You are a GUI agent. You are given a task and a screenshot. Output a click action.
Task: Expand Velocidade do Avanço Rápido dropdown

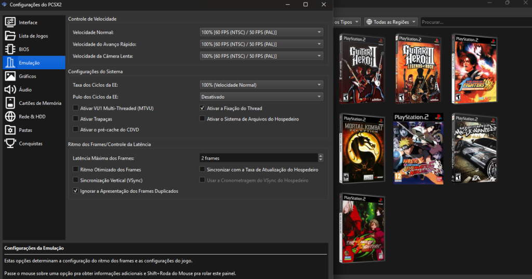(261, 44)
